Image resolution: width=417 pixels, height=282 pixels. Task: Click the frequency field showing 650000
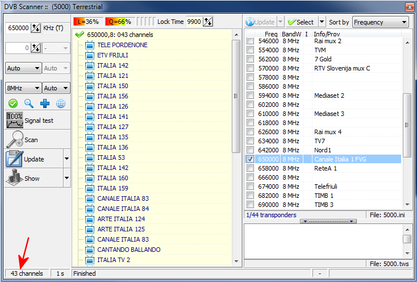18,28
